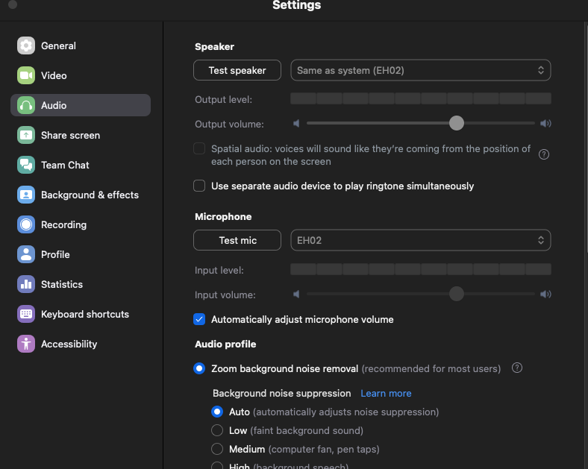Select Recording in the sidebar
Screen dimensions: 588x469
coord(81,224)
